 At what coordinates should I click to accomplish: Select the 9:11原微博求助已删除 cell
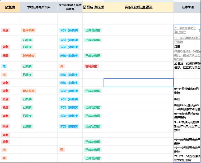pos(187,91)
